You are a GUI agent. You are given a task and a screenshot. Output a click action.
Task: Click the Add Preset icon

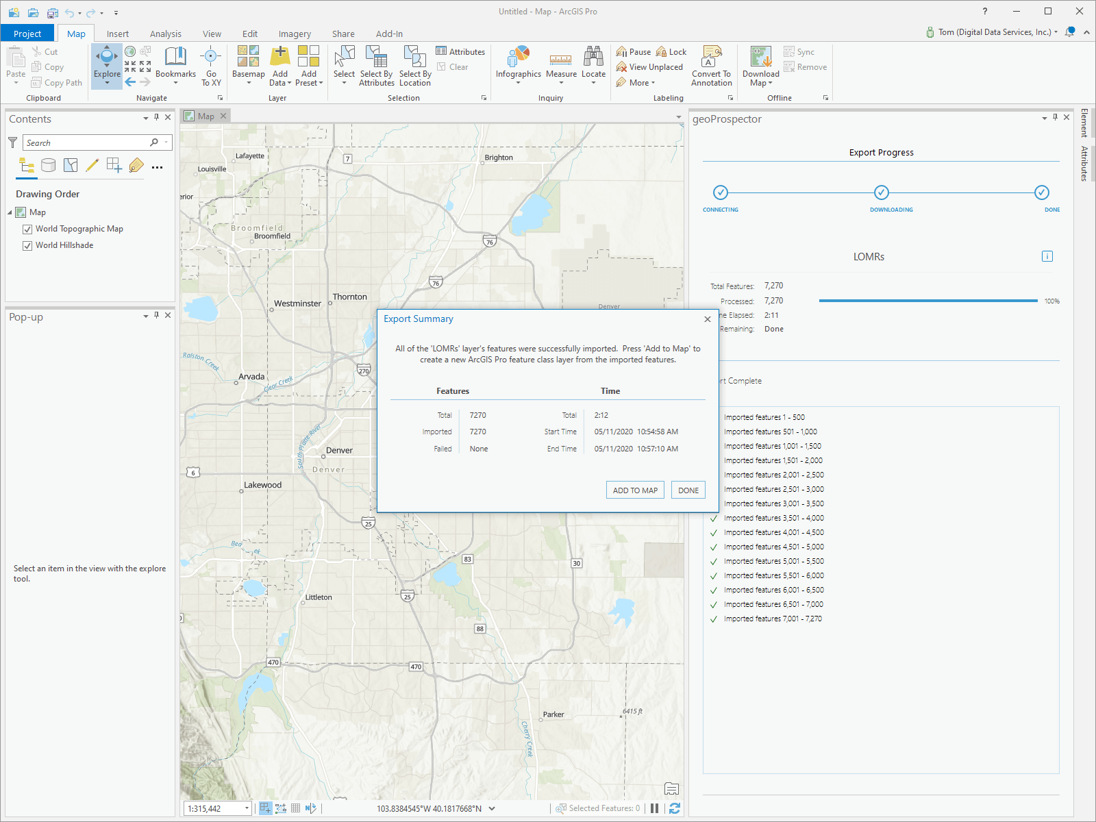(309, 56)
